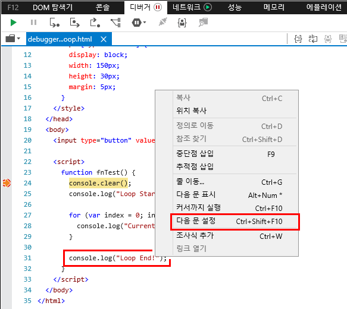This screenshot has height=309, width=347.
Task: Click the <input type="button" line
Action: point(104,140)
